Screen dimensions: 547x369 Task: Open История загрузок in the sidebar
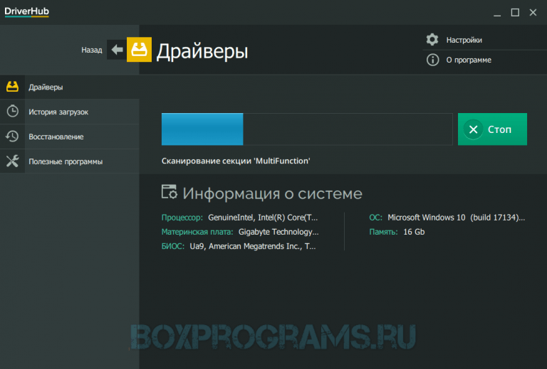pos(58,112)
